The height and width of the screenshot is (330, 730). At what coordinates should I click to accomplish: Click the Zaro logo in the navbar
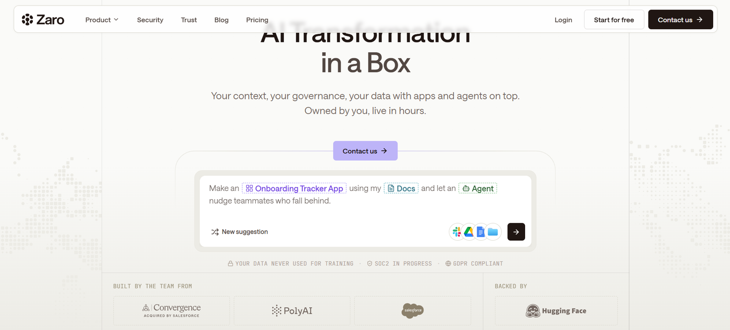(43, 20)
